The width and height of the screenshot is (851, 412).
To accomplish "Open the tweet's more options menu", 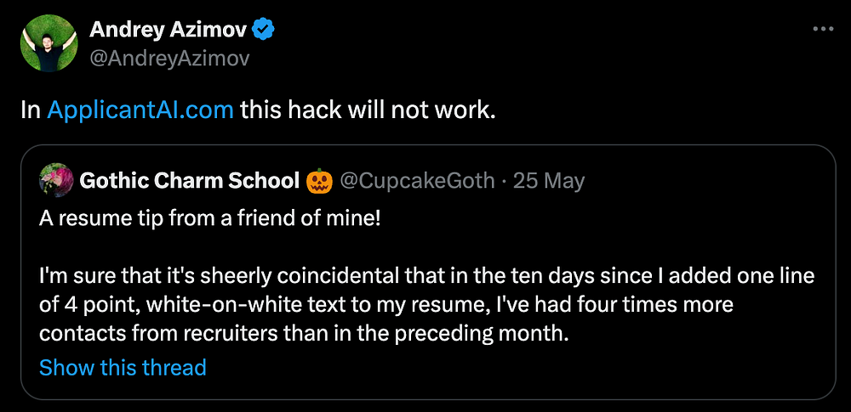I will tap(822, 29).
